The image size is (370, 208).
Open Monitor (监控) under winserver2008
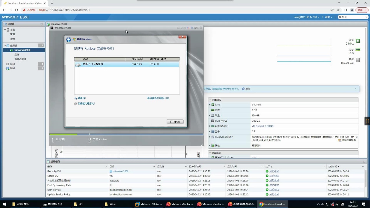coord(17,54)
